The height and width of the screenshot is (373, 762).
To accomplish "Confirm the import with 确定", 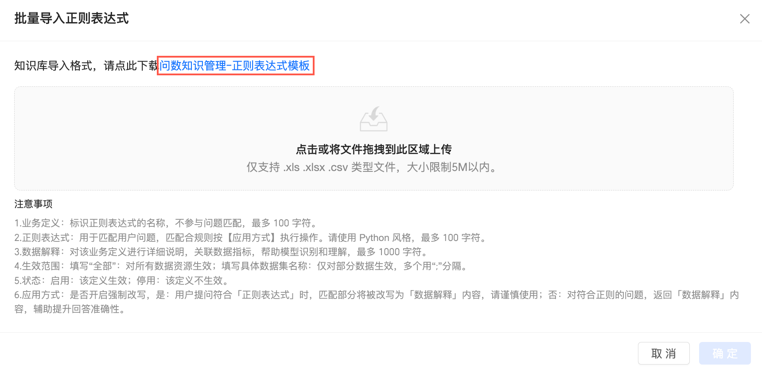I will pos(725,353).
